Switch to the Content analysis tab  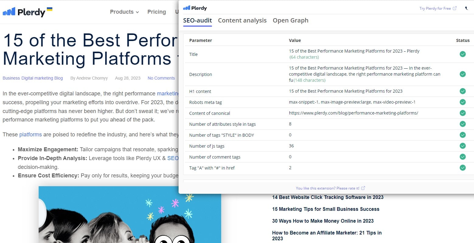[x=242, y=20]
